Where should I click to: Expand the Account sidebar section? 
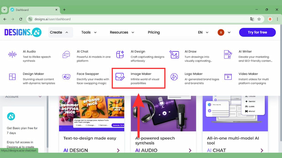(23, 97)
